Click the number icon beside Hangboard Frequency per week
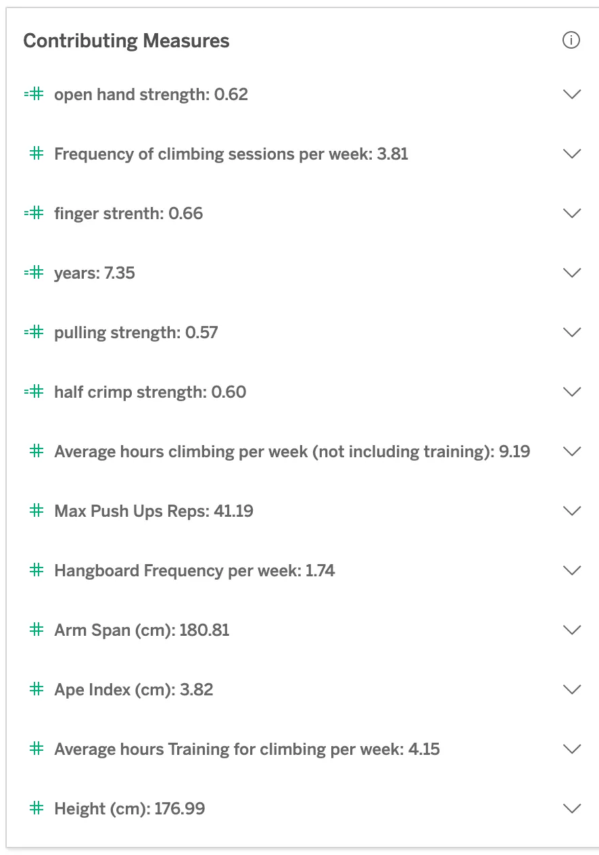The width and height of the screenshot is (599, 855). pos(37,570)
